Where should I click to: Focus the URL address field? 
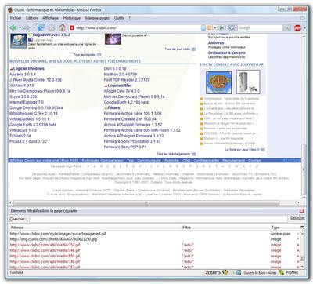(x=139, y=27)
